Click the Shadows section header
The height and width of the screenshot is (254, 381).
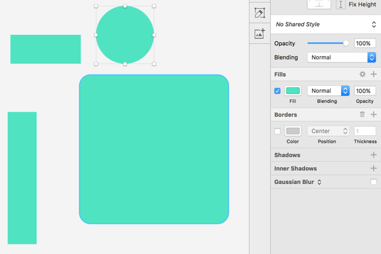(287, 155)
